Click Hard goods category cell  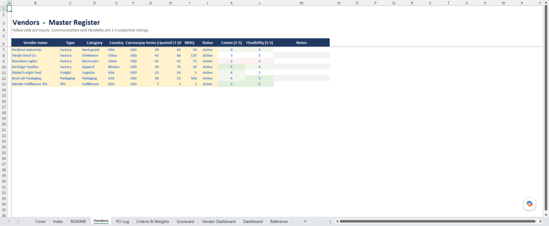click(94, 50)
